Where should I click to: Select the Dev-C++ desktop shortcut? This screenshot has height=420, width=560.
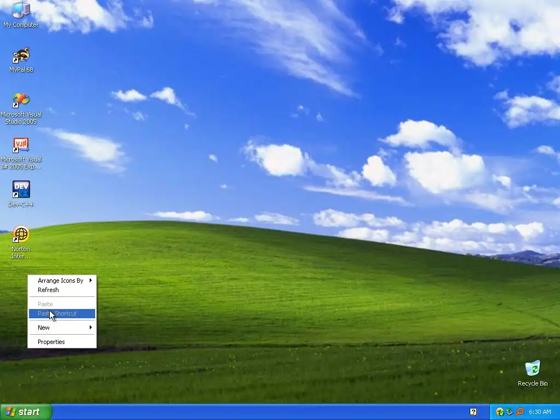(21, 194)
